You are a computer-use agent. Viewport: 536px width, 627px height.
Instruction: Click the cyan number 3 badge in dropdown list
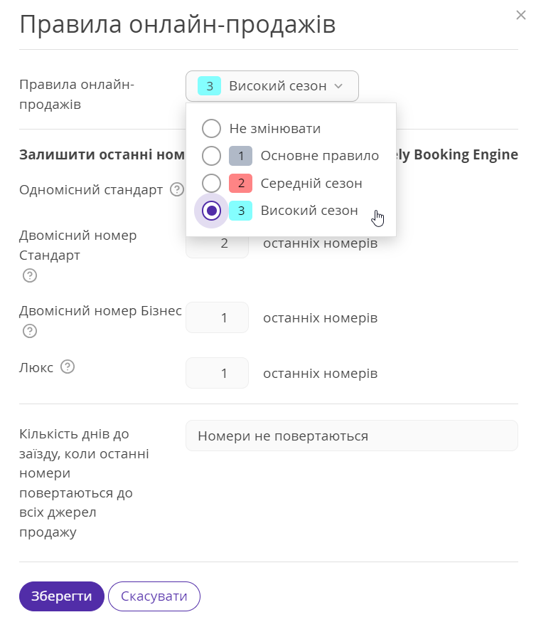tap(240, 211)
